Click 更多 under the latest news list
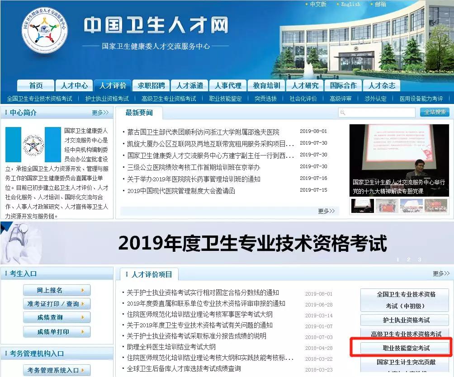This screenshot has height=377, width=454. coord(326,211)
